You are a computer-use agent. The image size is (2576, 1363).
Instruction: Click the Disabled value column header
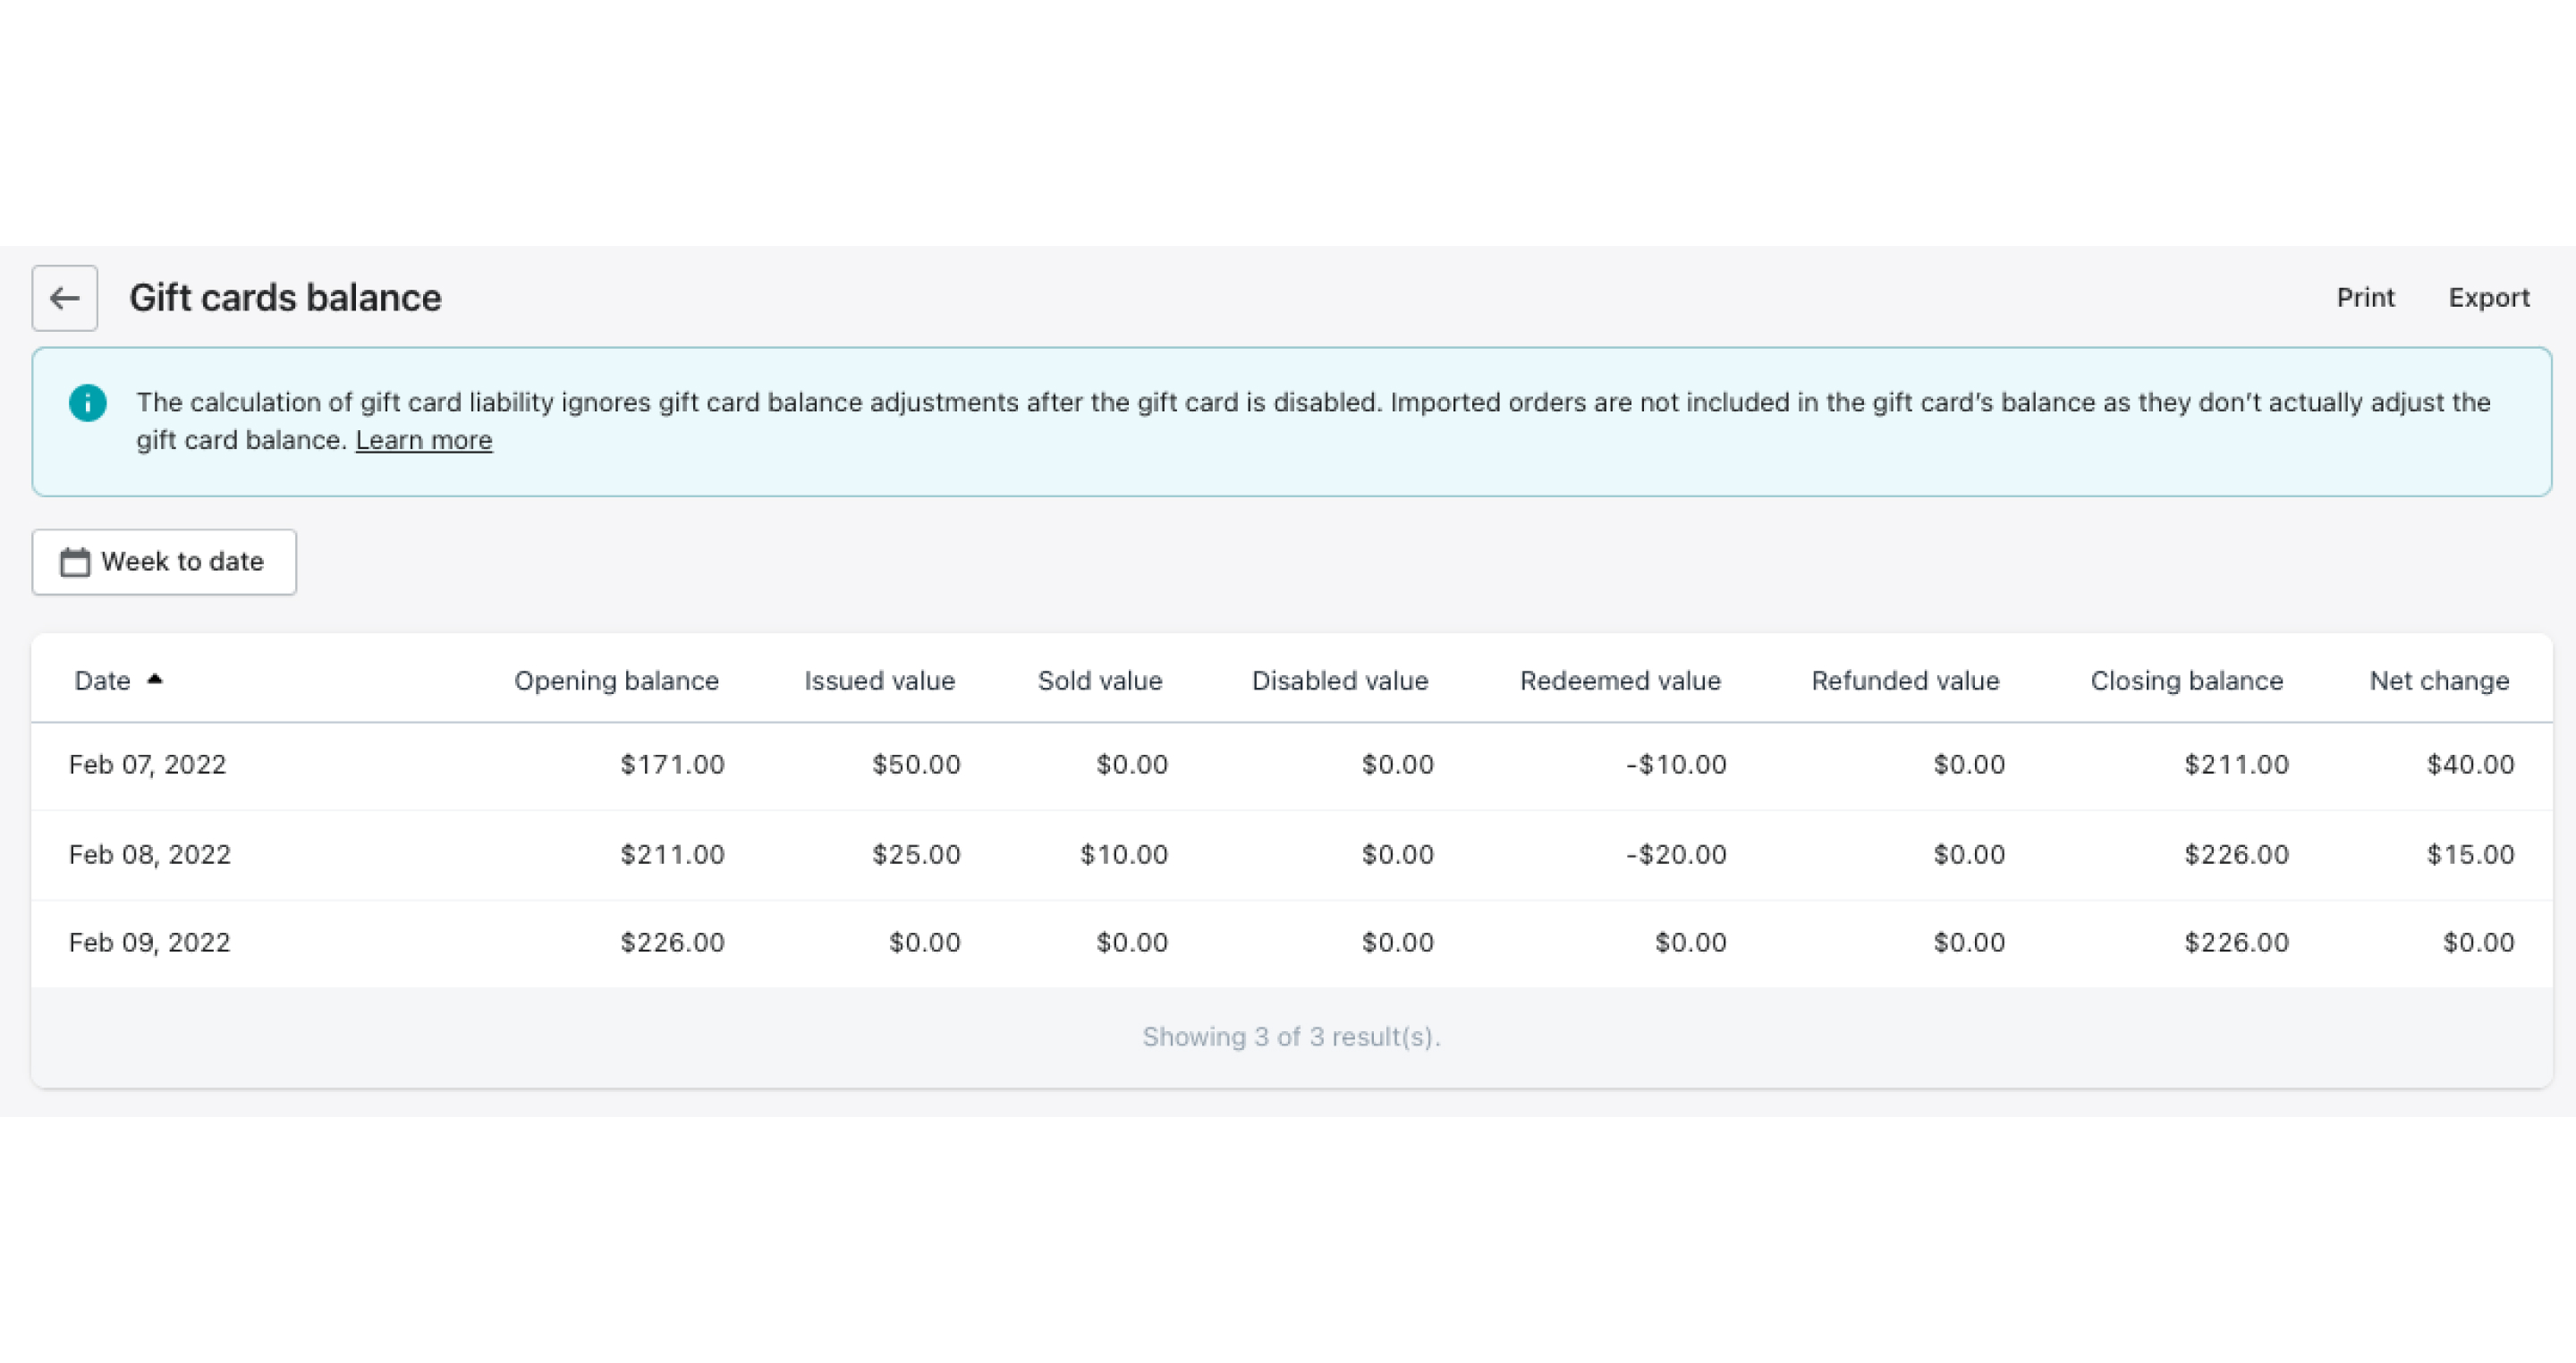(x=1340, y=681)
